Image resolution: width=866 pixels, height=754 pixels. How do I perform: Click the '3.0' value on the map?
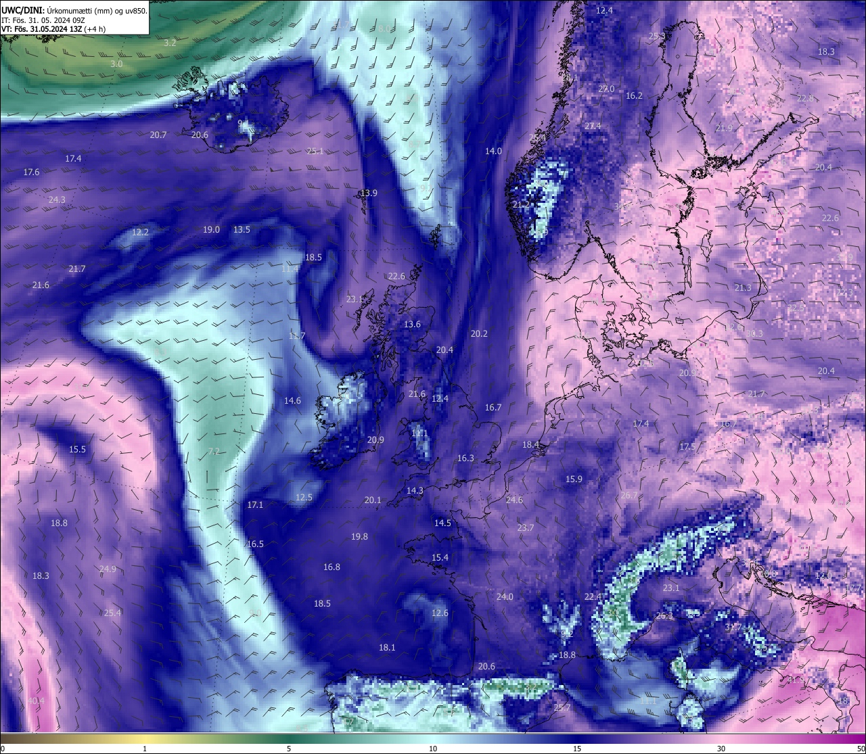[x=116, y=64]
